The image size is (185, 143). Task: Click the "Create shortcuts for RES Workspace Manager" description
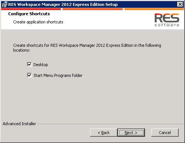click(87, 48)
